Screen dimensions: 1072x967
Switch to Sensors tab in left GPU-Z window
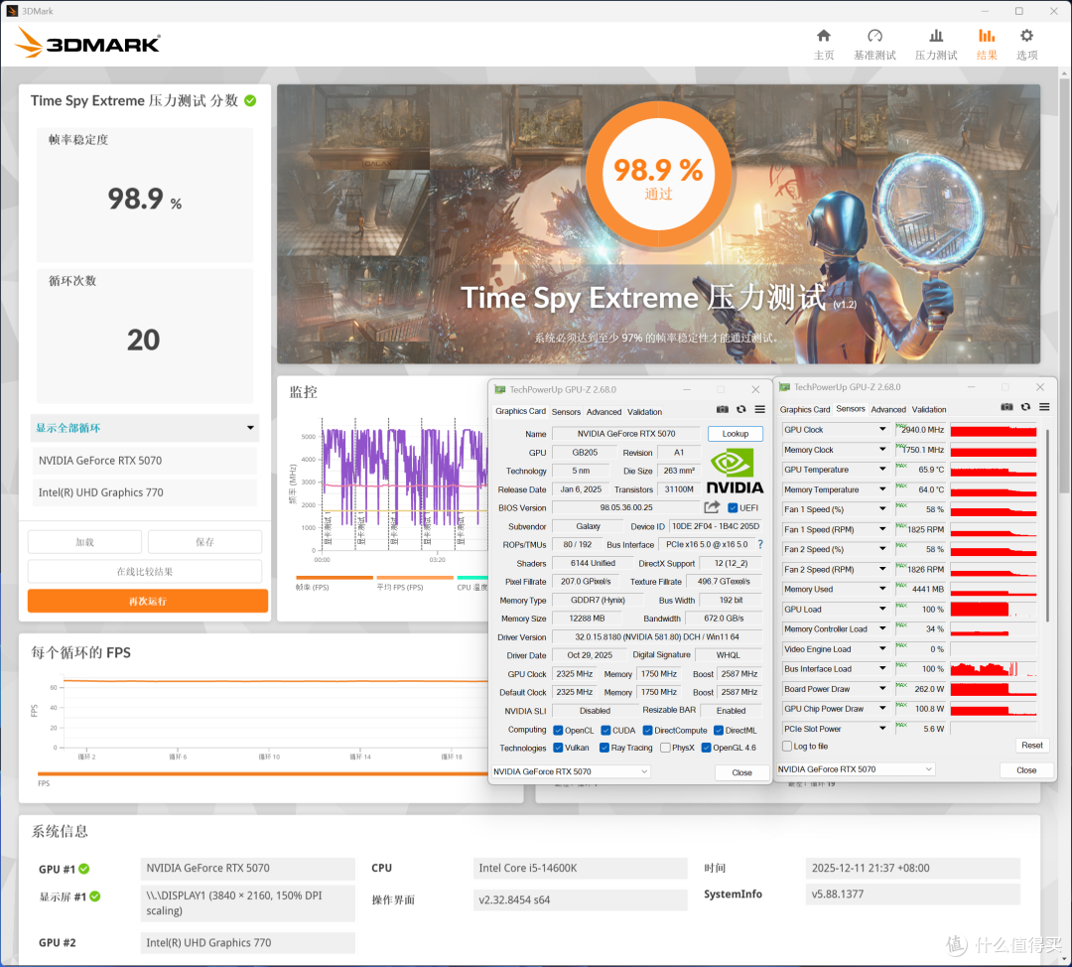(x=566, y=412)
